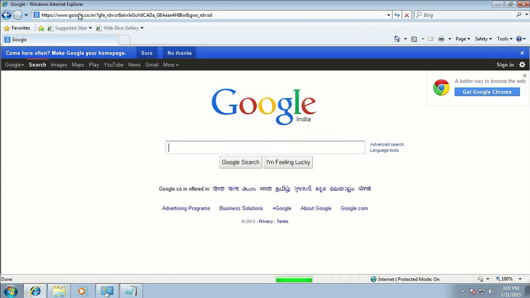The width and height of the screenshot is (530, 298).
Task: Go back with the browser Back arrow
Action: 6,15
